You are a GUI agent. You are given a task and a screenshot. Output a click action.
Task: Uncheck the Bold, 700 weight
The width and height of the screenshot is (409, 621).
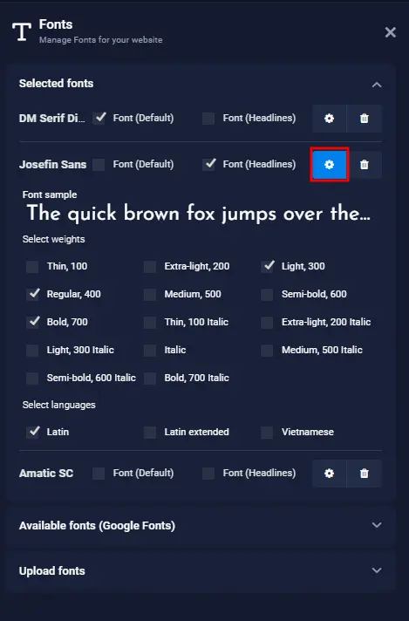click(x=32, y=322)
